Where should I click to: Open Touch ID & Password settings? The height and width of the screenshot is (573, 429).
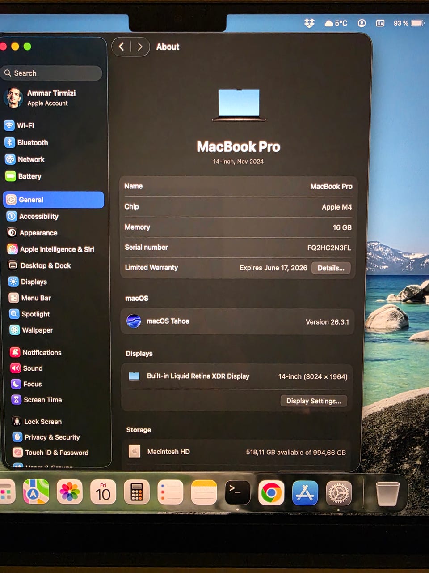[51, 452]
